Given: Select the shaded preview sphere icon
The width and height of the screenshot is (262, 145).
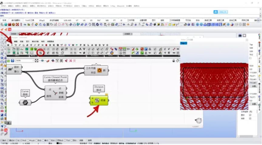Looking at the screenshot, I should pyautogui.click(x=53, y=61).
